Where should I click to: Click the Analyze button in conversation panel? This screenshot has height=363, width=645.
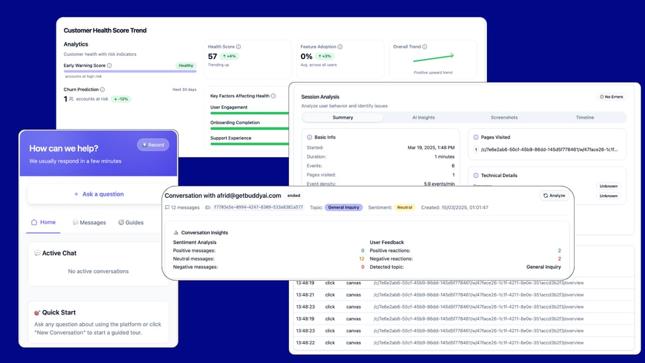tap(554, 196)
